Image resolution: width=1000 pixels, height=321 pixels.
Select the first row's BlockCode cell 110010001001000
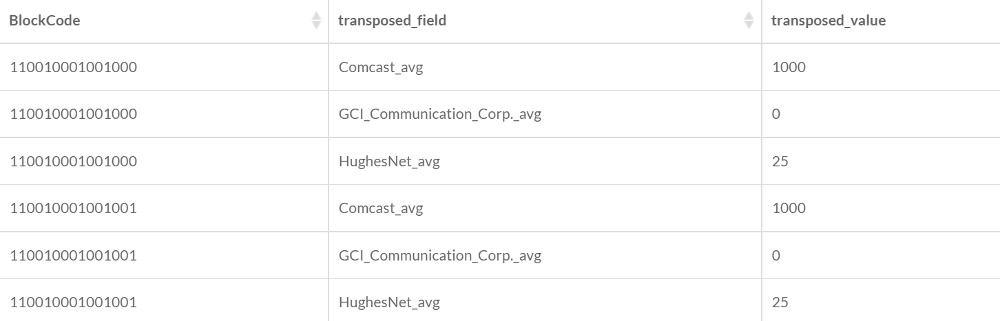pos(73,67)
